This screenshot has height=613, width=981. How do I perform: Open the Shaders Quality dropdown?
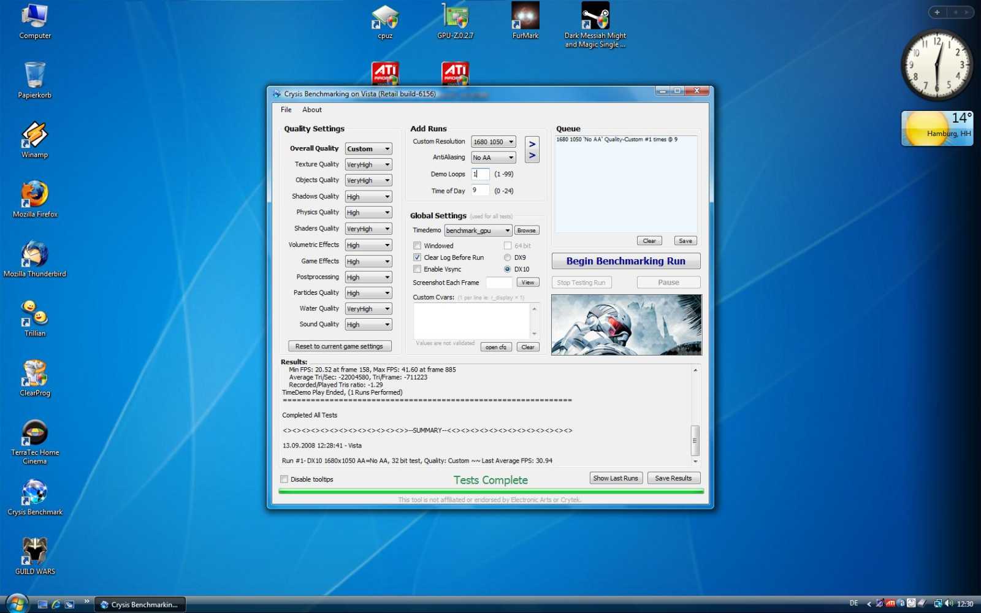point(368,229)
